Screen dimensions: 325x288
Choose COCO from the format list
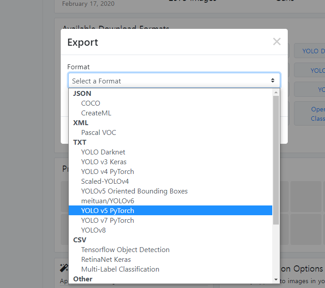(x=170, y=103)
